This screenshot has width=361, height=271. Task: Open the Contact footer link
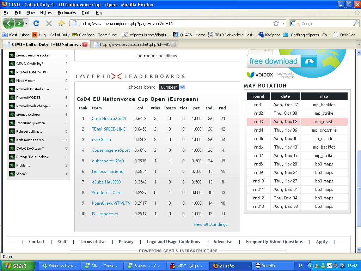36,242
